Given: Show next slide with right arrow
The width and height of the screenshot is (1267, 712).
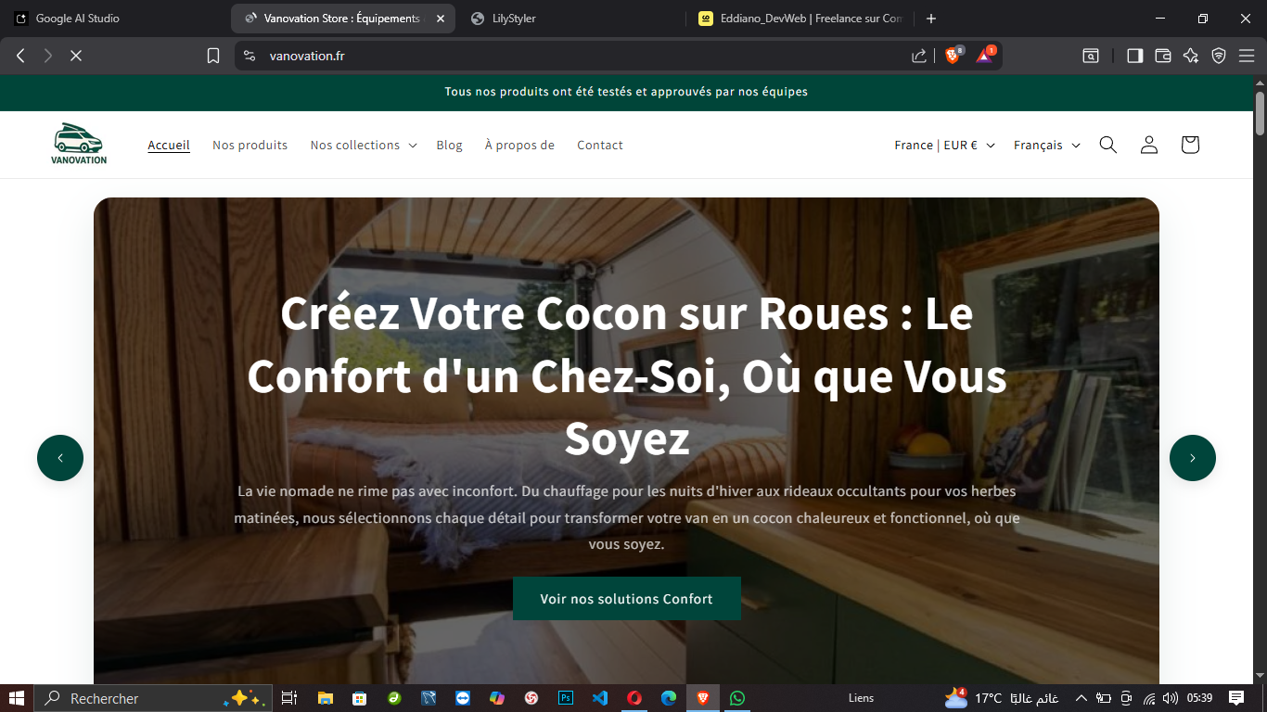Looking at the screenshot, I should click(1193, 458).
